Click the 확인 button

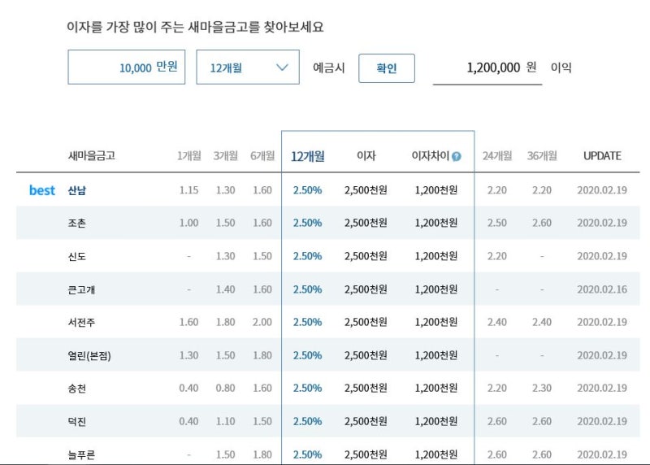pyautogui.click(x=387, y=68)
